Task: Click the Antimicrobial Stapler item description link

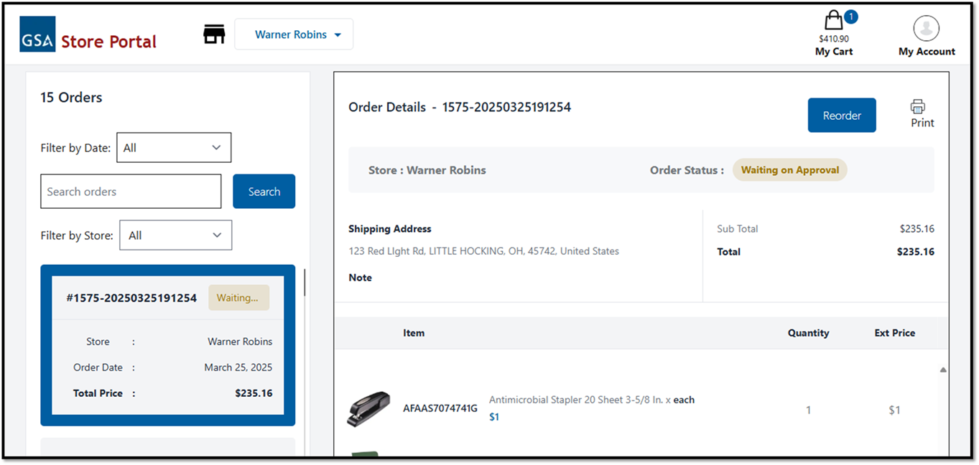Action: coord(580,400)
